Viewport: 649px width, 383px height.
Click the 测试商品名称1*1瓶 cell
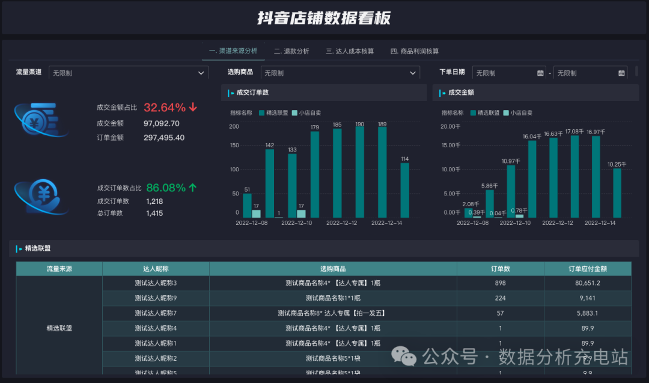[333, 298]
